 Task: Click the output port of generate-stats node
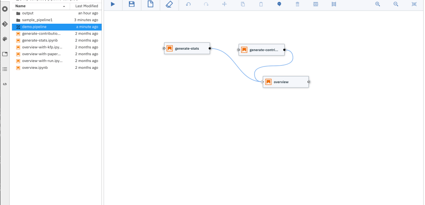point(210,48)
